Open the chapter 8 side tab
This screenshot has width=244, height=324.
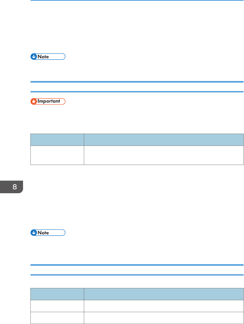pos(12,186)
